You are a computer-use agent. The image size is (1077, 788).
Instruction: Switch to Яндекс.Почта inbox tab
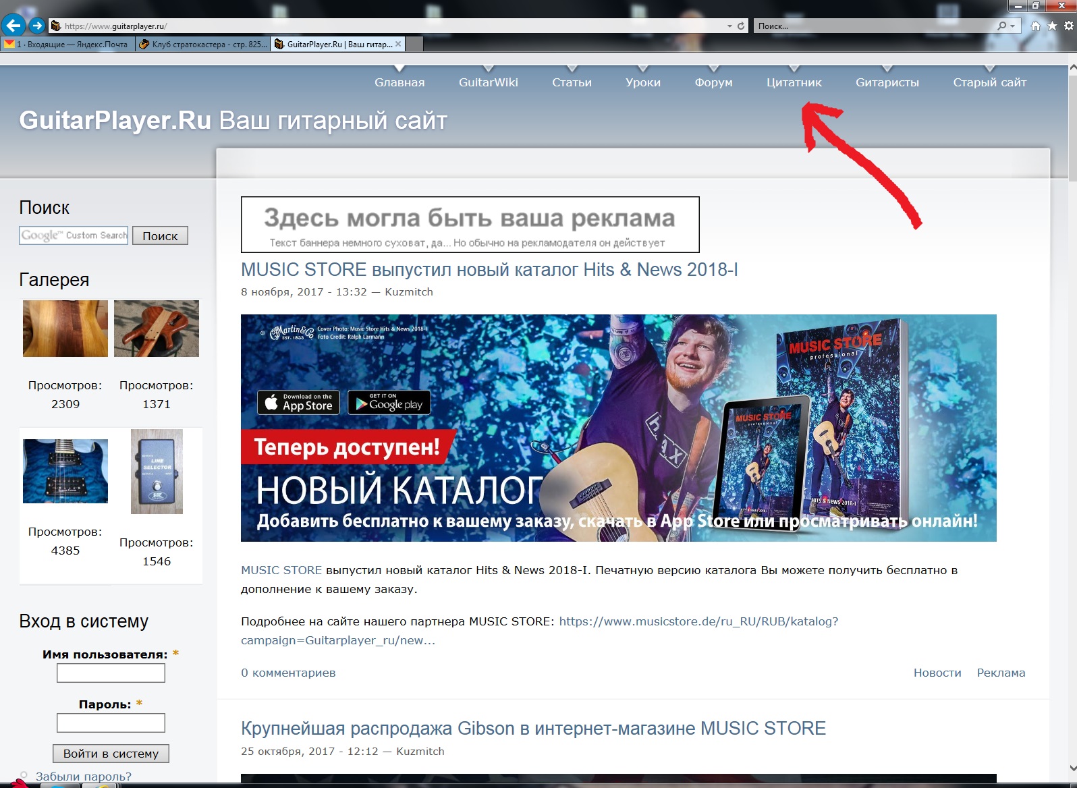coord(67,44)
